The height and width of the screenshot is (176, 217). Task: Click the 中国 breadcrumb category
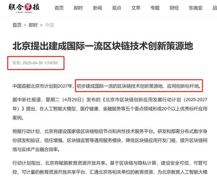coord(49,25)
